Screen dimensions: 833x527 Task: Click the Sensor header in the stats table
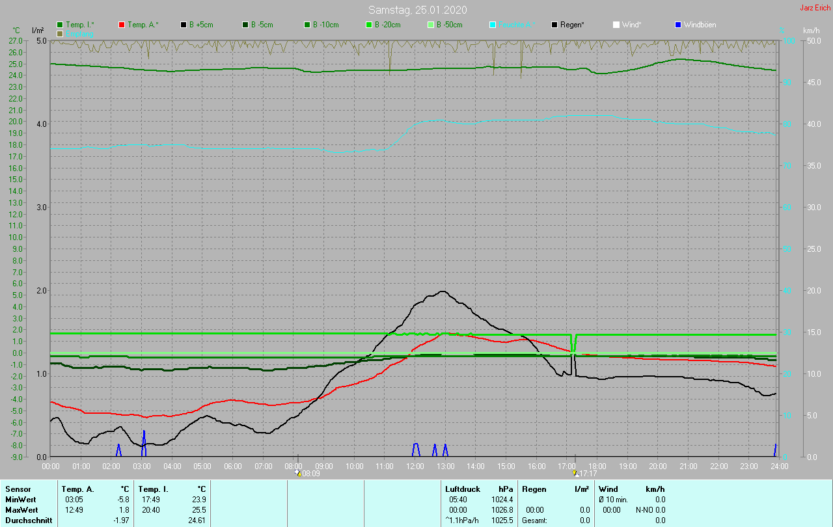(x=18, y=489)
